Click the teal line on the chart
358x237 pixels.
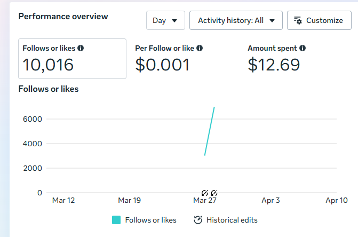pos(210,131)
